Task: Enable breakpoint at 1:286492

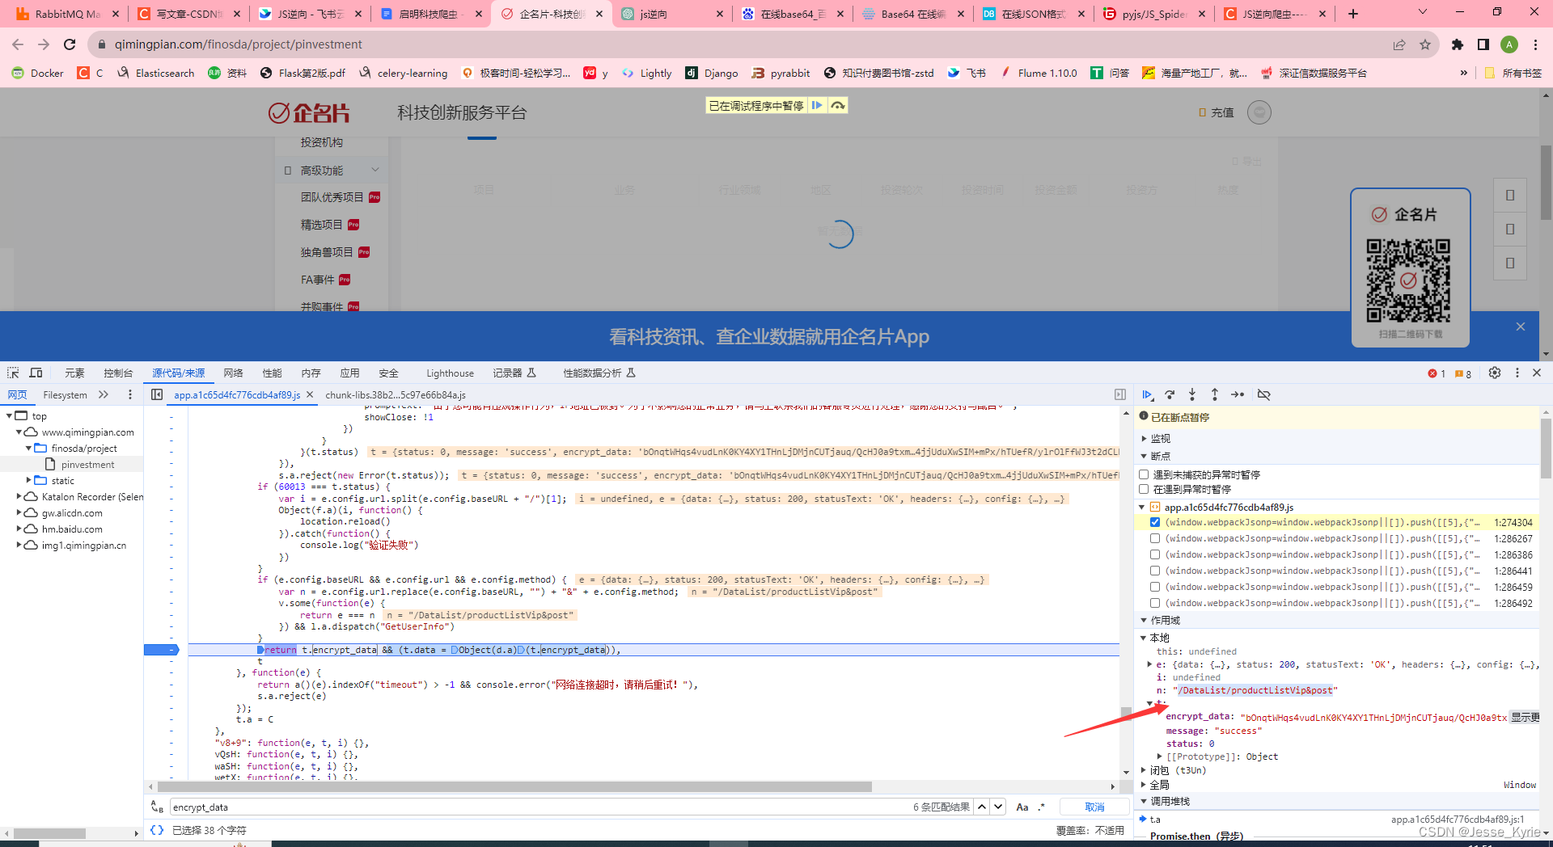Action: pos(1155,603)
